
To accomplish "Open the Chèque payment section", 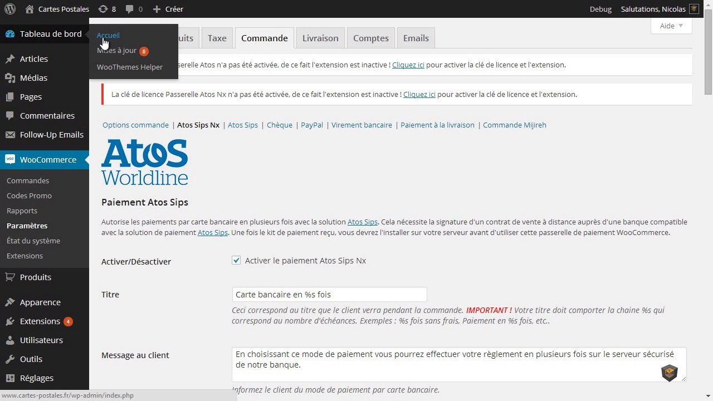I will pyautogui.click(x=280, y=125).
